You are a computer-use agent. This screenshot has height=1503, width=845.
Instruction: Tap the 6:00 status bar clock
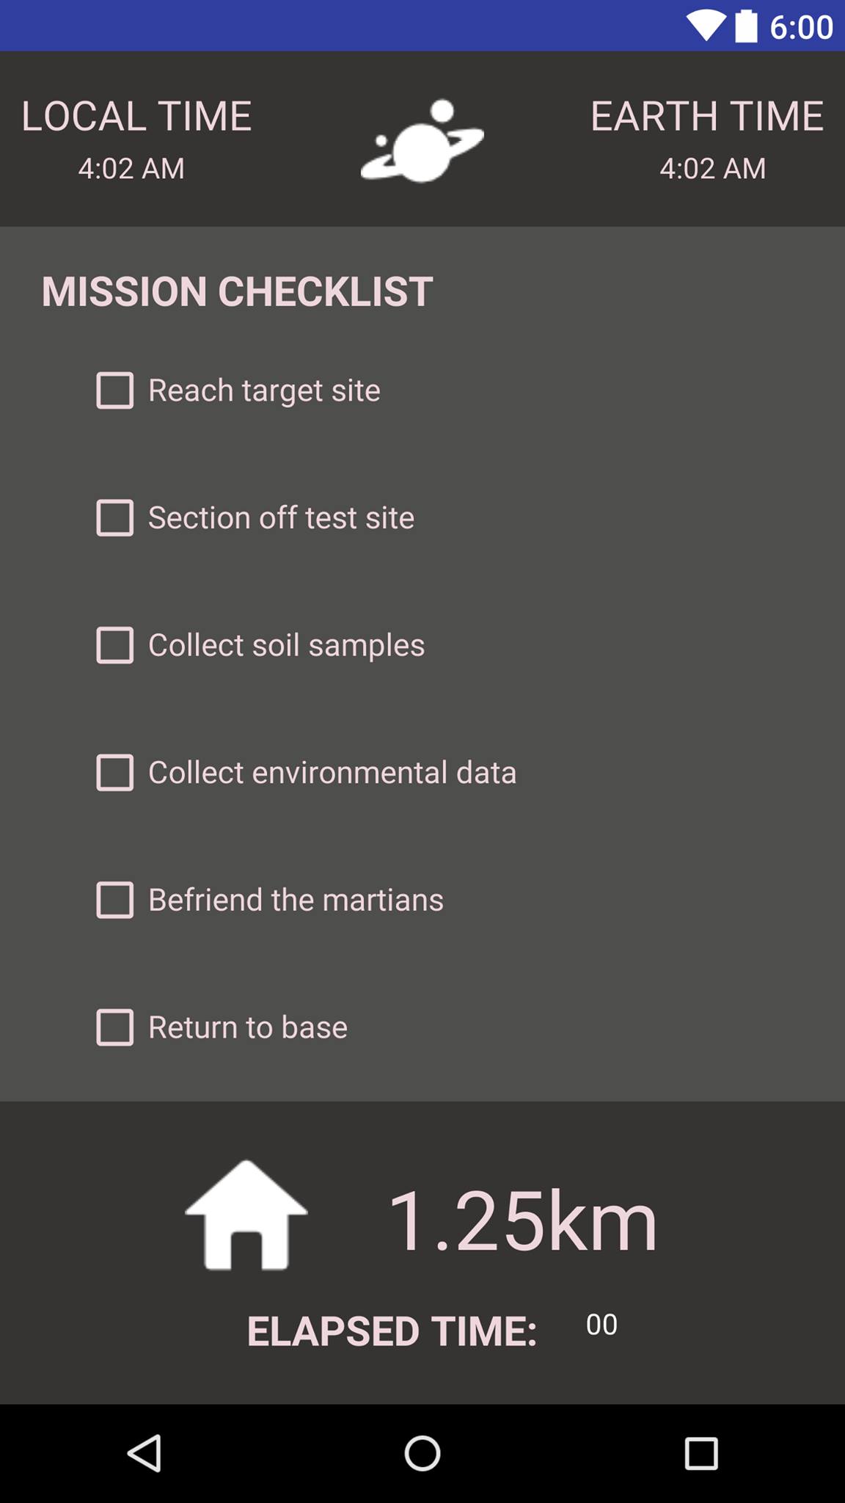point(801,28)
